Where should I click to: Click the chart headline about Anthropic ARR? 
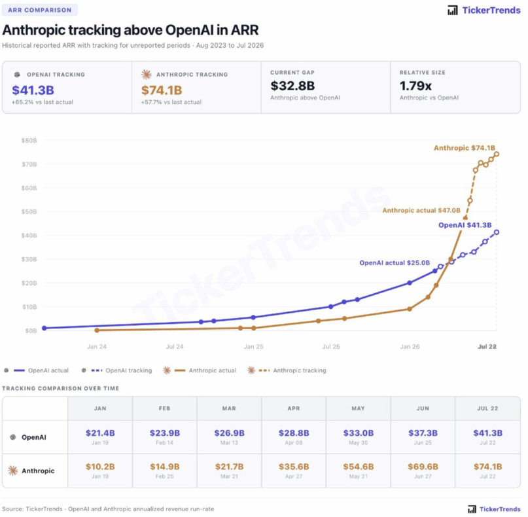point(130,30)
